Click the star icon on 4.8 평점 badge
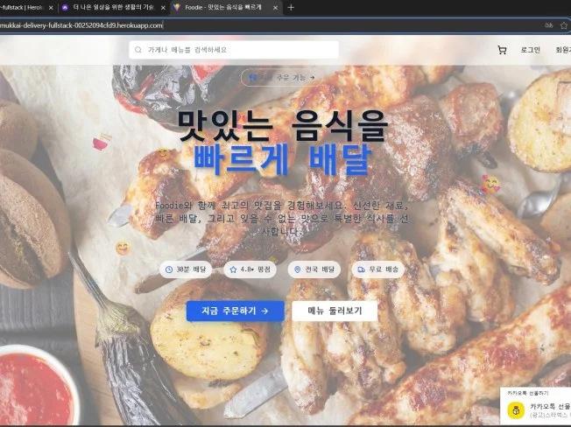Image resolution: width=571 pixels, height=427 pixels. (x=233, y=269)
